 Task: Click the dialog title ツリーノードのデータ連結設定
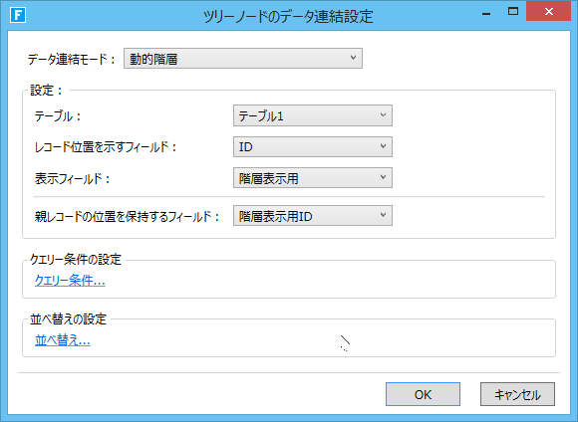pyautogui.click(x=288, y=17)
